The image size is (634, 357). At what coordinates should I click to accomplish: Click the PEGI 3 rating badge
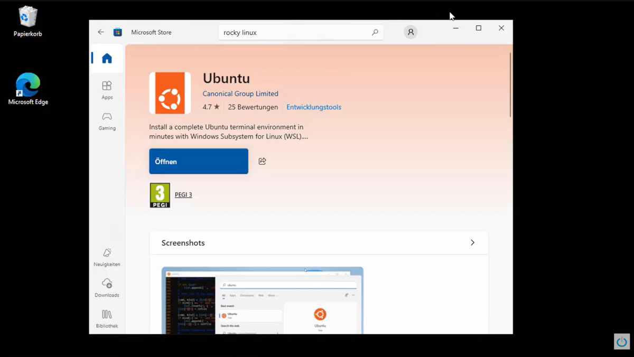pyautogui.click(x=160, y=195)
